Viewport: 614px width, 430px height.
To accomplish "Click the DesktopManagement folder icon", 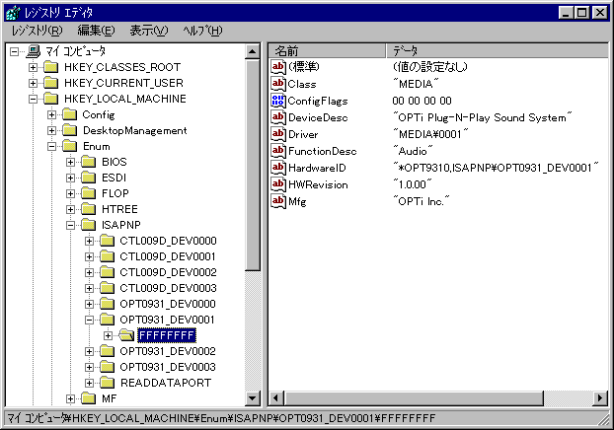I will pos(70,130).
